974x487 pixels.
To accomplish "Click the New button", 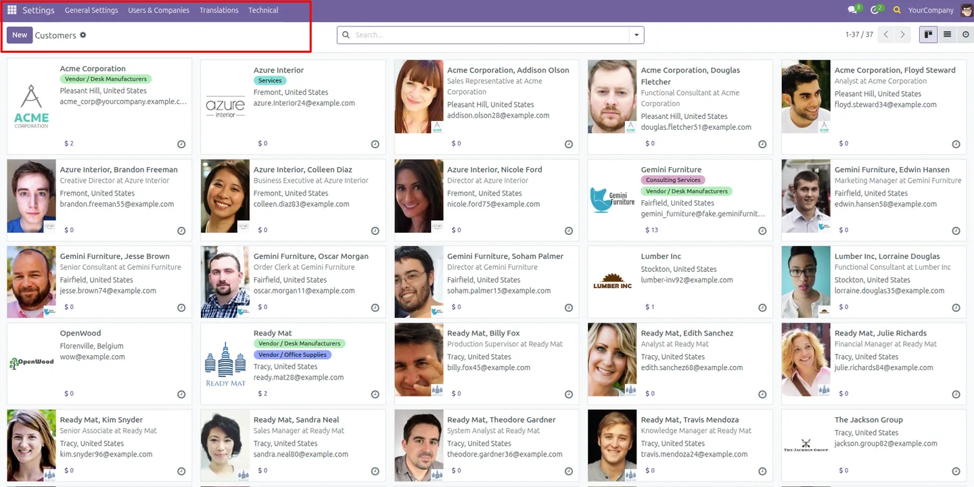I will pos(20,35).
